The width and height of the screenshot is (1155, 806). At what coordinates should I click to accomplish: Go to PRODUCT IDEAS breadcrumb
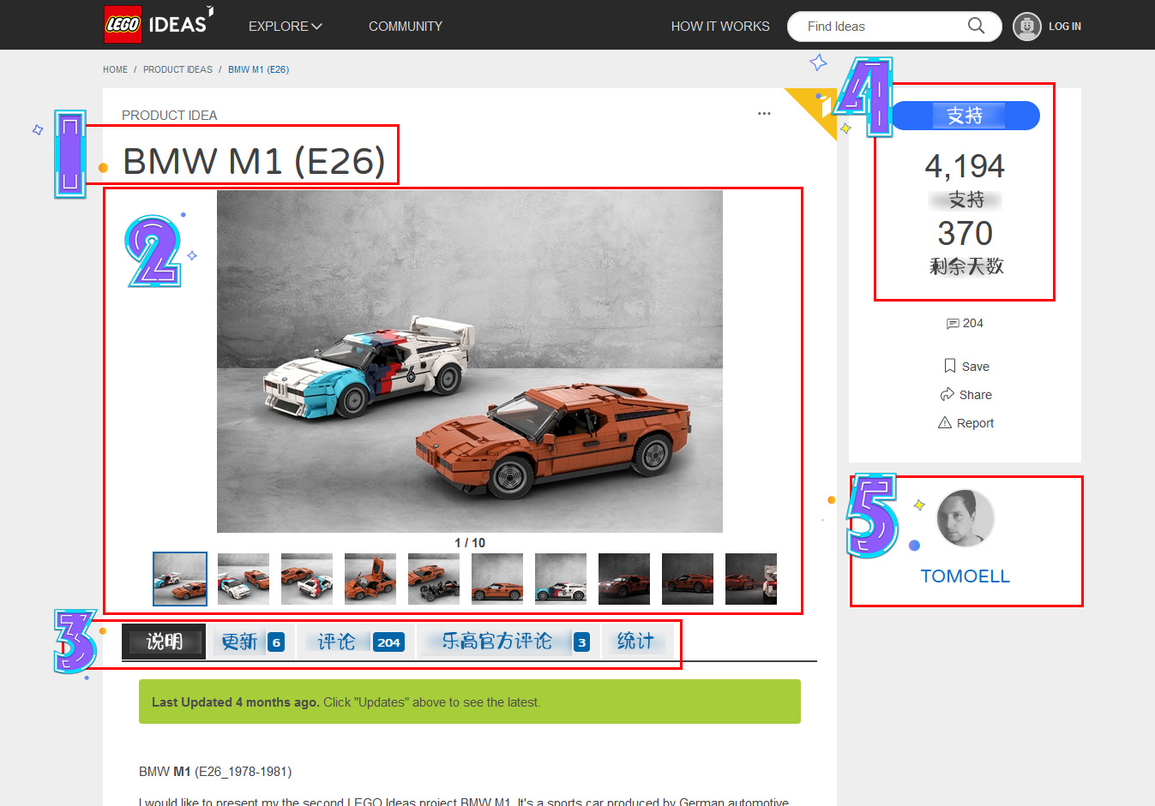click(x=177, y=69)
